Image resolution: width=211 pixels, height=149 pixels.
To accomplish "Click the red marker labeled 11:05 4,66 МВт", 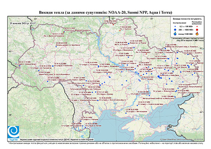I will [x=120, y=31].
